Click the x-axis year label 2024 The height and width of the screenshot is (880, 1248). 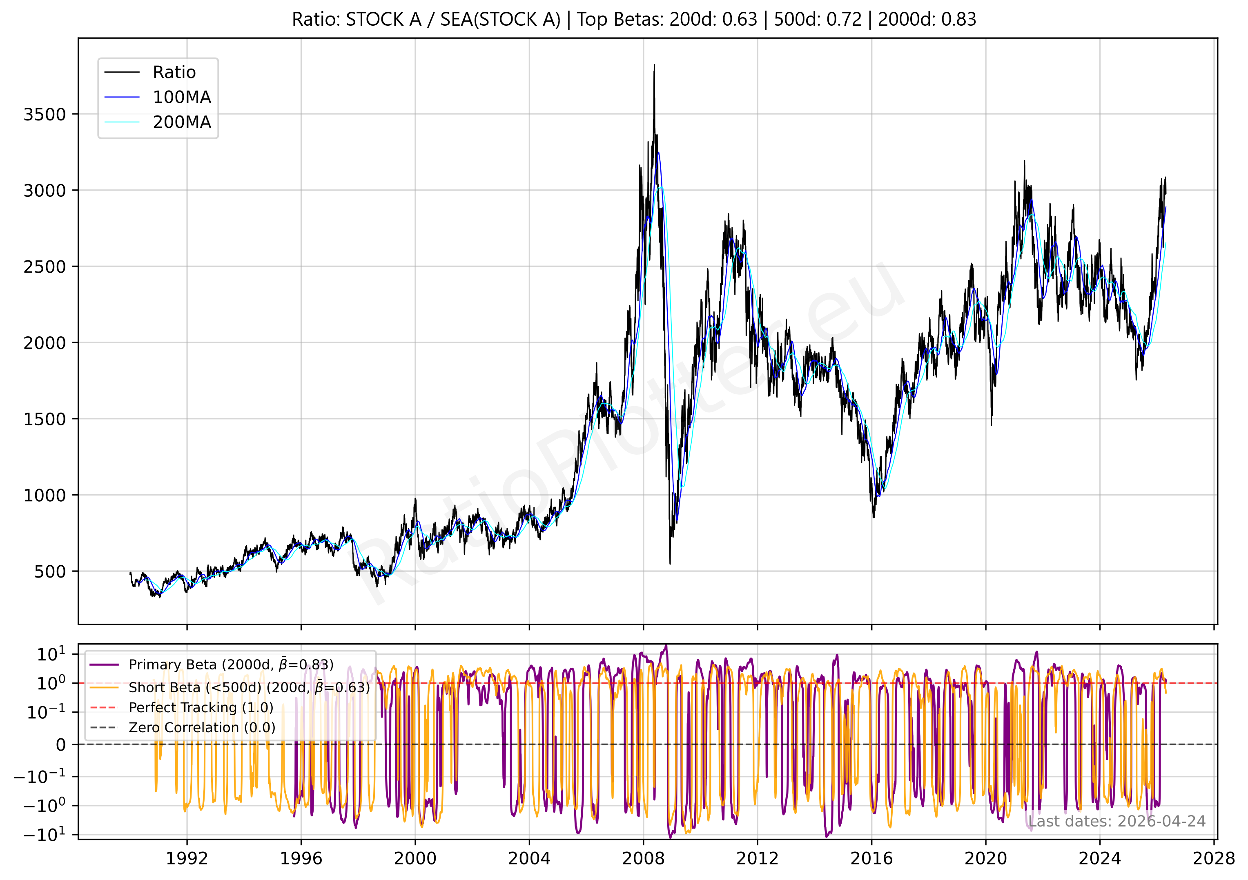(1100, 858)
